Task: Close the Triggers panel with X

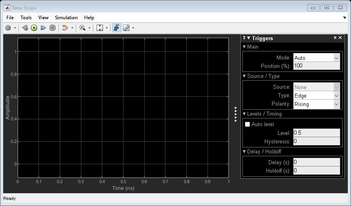Action: (340, 38)
